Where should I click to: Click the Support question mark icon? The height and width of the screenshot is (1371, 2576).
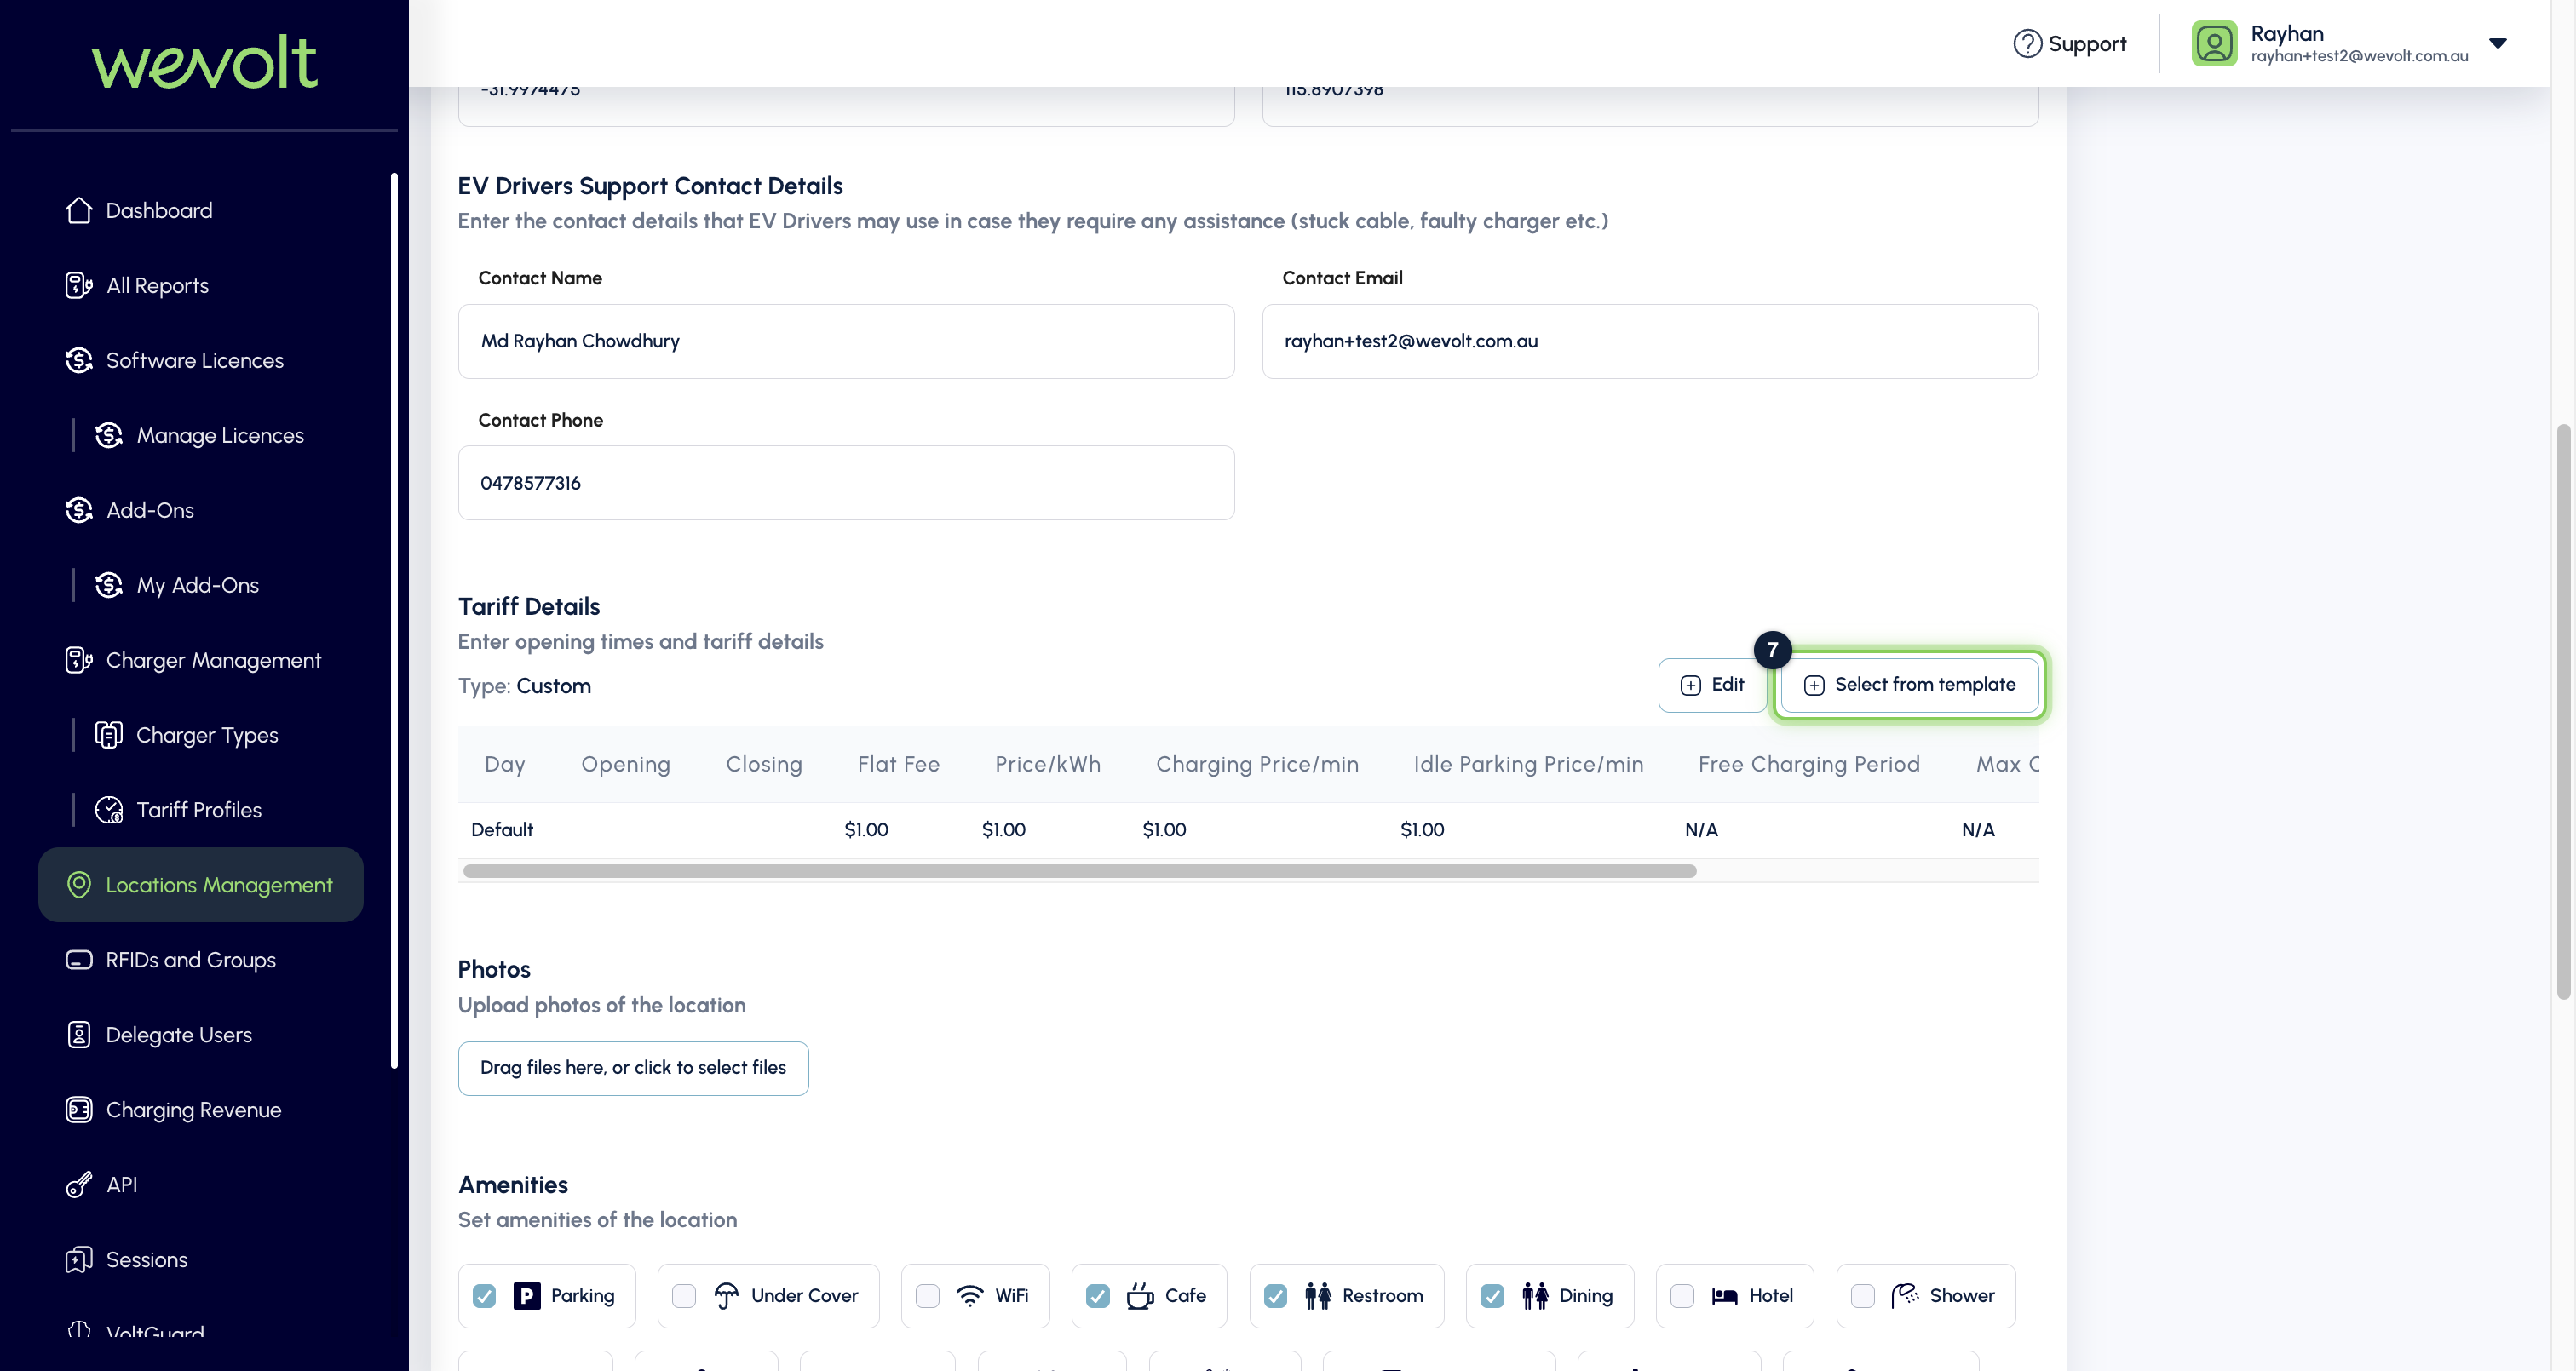pos(2027,44)
